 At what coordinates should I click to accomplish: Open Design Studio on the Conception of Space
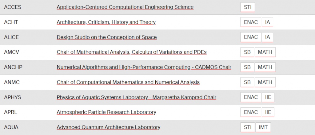(107, 37)
